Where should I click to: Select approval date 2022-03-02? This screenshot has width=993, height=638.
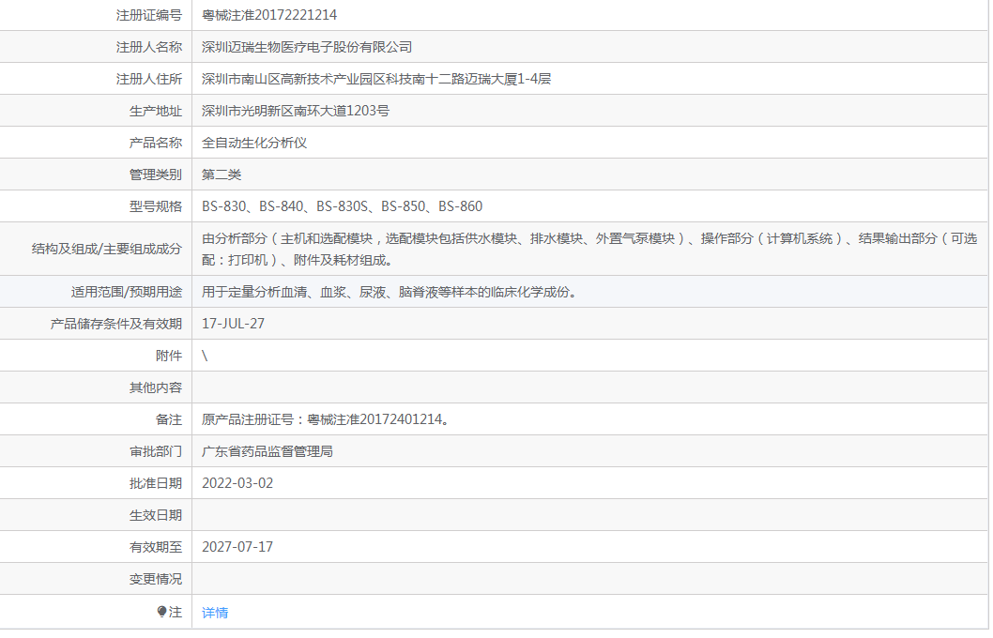[x=237, y=483]
